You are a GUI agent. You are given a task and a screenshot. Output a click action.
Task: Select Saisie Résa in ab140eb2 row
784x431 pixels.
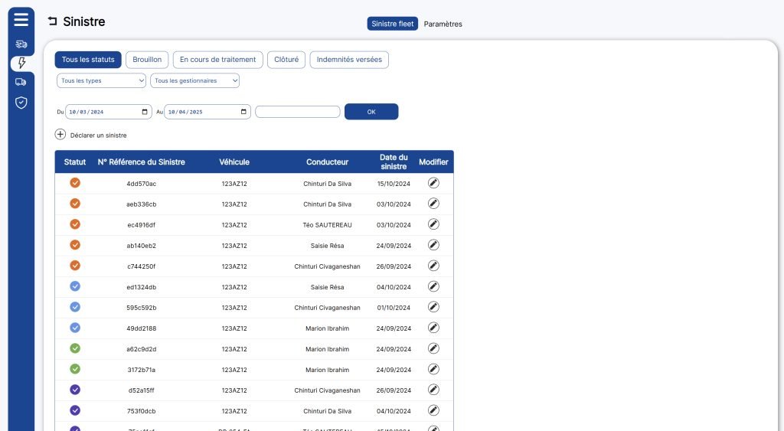coord(328,246)
